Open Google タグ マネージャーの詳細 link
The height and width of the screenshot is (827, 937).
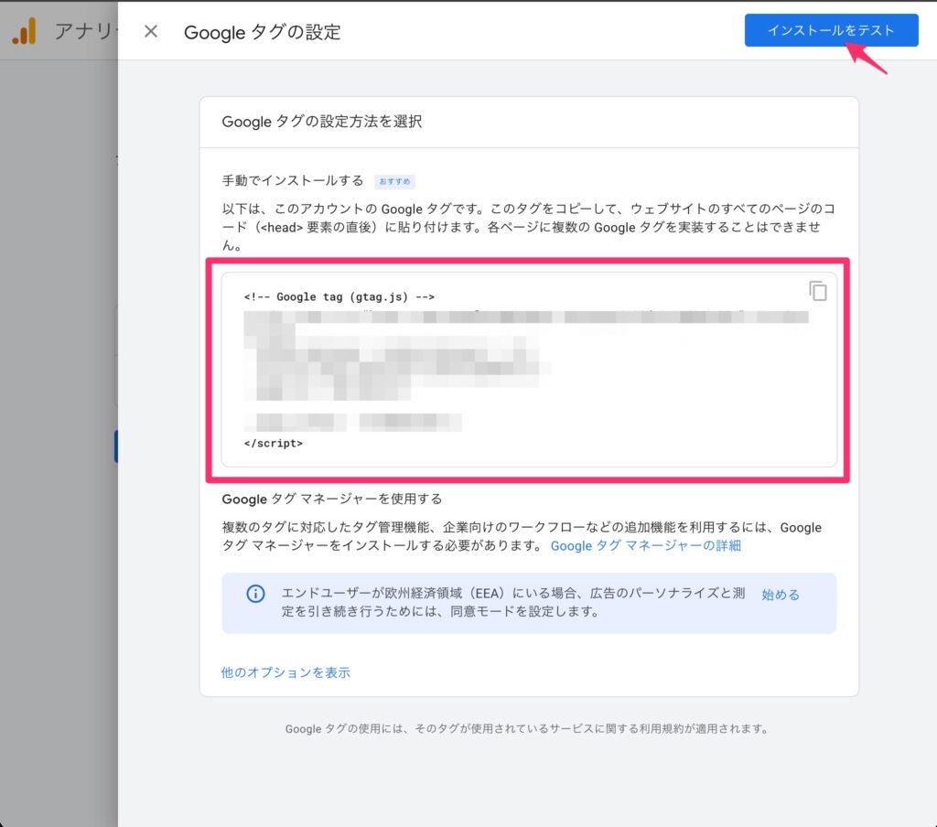point(645,546)
